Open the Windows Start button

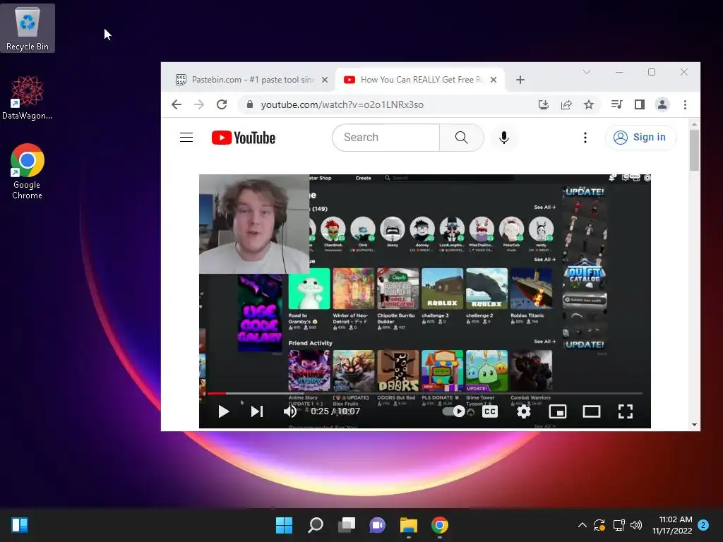point(284,525)
